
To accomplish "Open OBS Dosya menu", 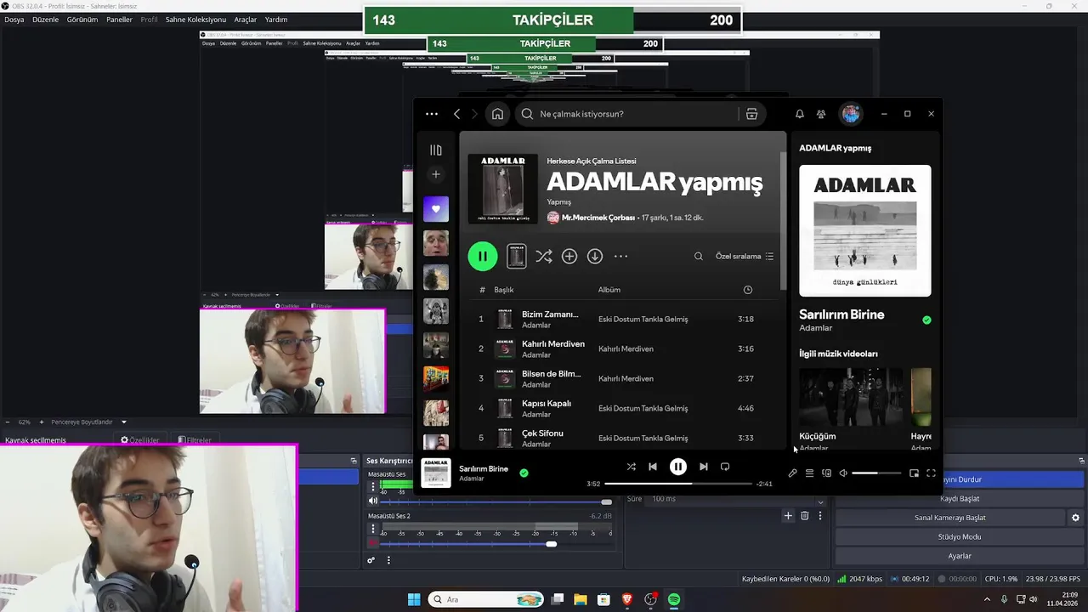I will (14, 20).
